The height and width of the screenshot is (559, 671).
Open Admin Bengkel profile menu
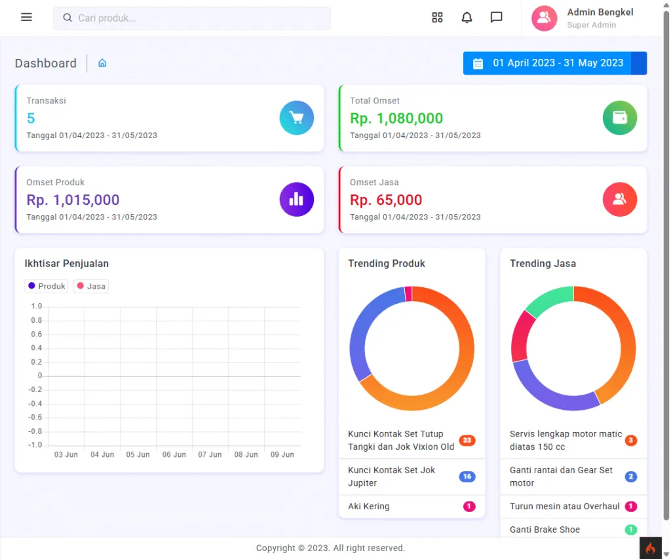(x=583, y=18)
